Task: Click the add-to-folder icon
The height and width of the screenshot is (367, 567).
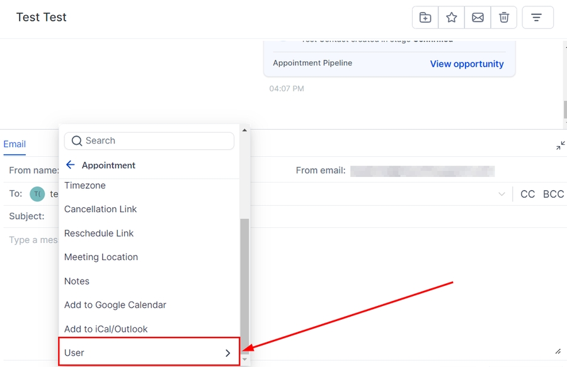Action: (x=425, y=18)
